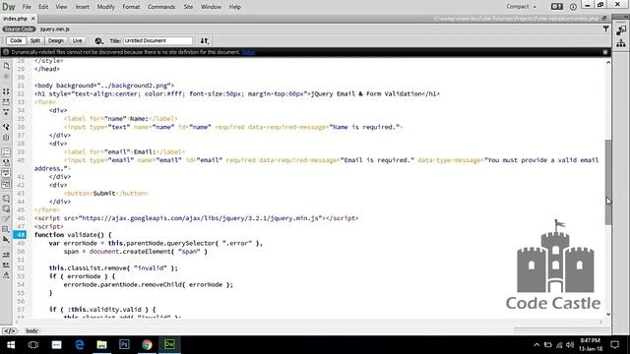Image resolution: width=630 pixels, height=354 pixels.
Task: Switch to Design view
Action: (x=56, y=41)
